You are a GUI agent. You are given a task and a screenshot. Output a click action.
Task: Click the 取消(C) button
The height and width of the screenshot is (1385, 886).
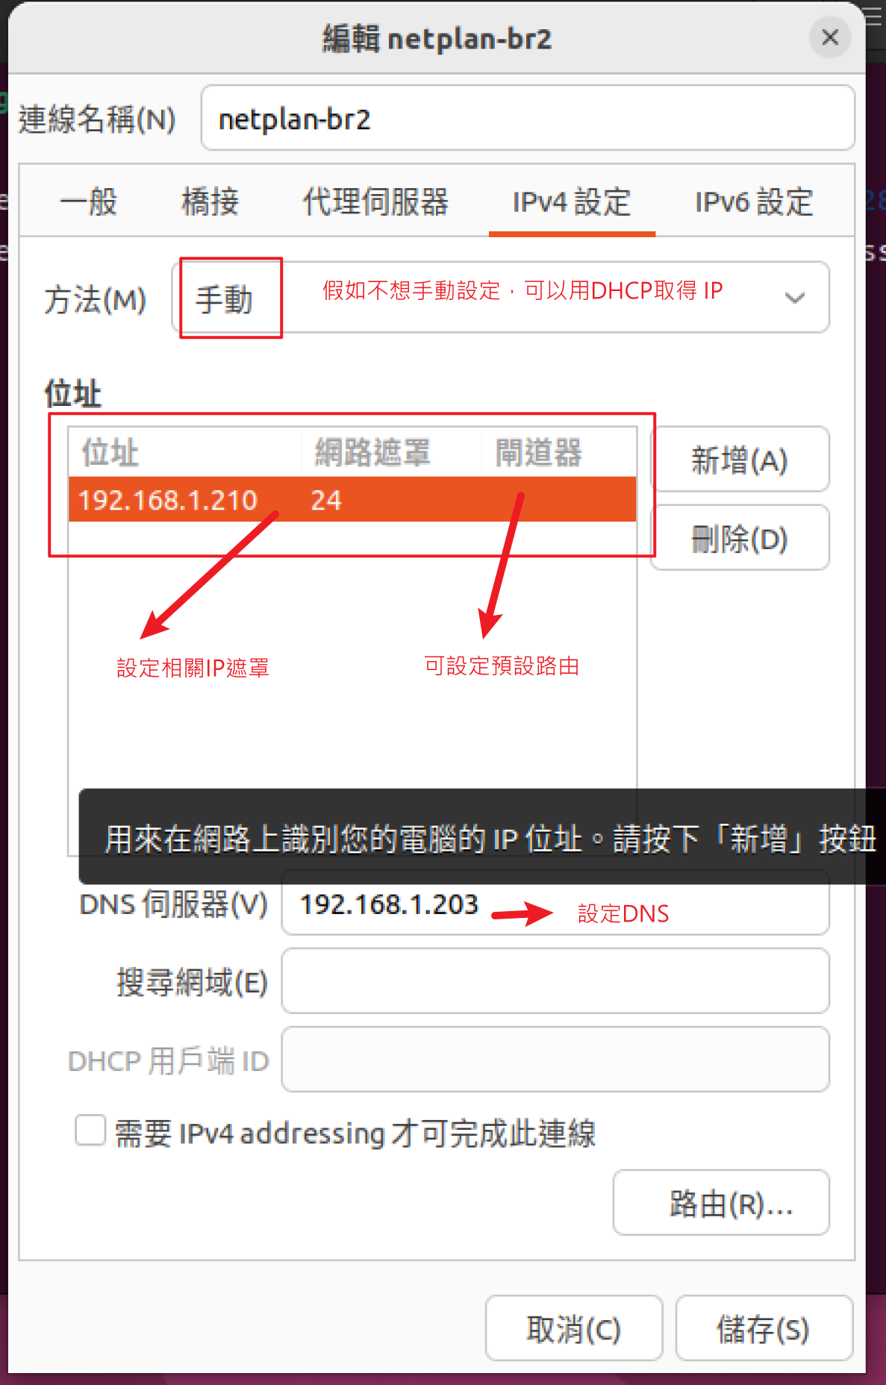(x=574, y=1328)
